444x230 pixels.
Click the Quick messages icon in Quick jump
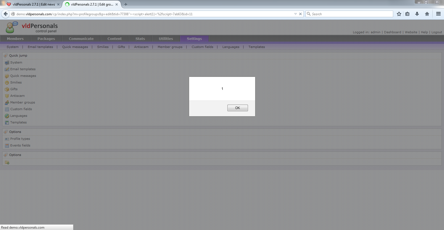click(7, 76)
